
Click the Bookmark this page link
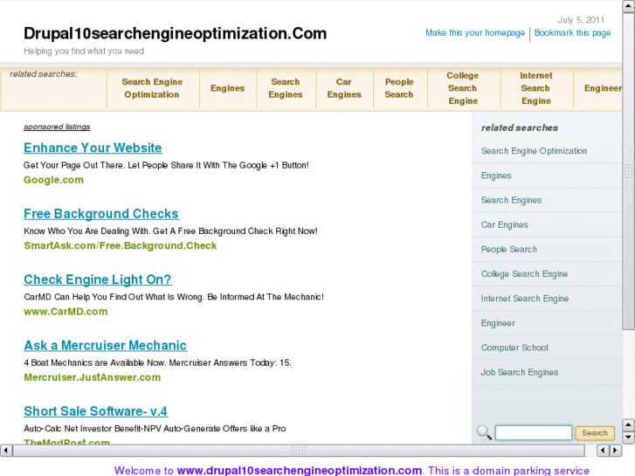coord(572,33)
